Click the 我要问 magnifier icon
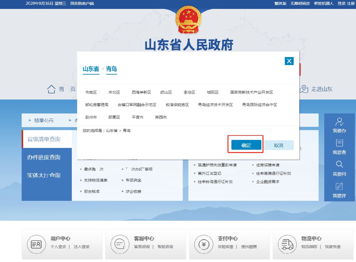 [x=339, y=165]
